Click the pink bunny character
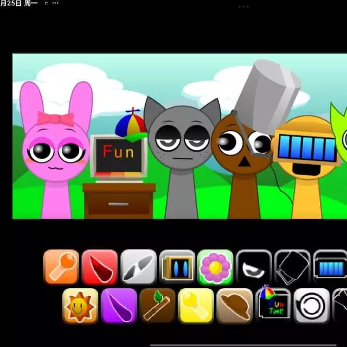Screen dimensions: 347x347 [56, 150]
